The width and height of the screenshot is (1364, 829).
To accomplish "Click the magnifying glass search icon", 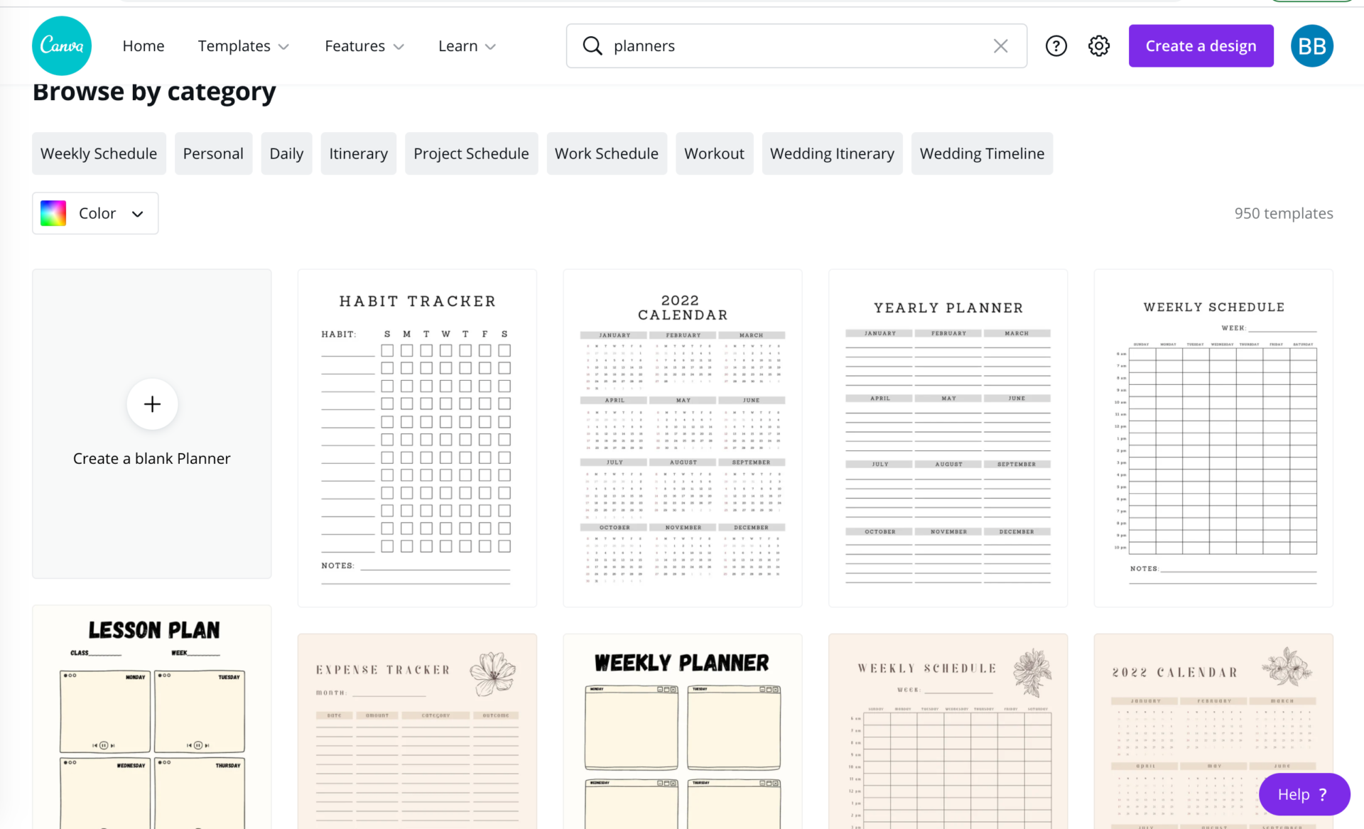I will point(592,46).
